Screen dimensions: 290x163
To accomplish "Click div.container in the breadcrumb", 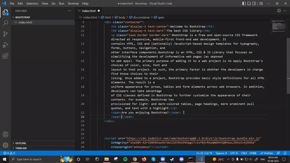I will click(x=141, y=17).
